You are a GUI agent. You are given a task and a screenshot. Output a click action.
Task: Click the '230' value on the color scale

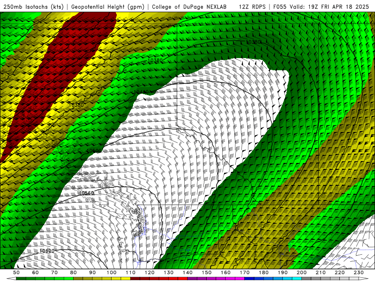(x=359, y=273)
